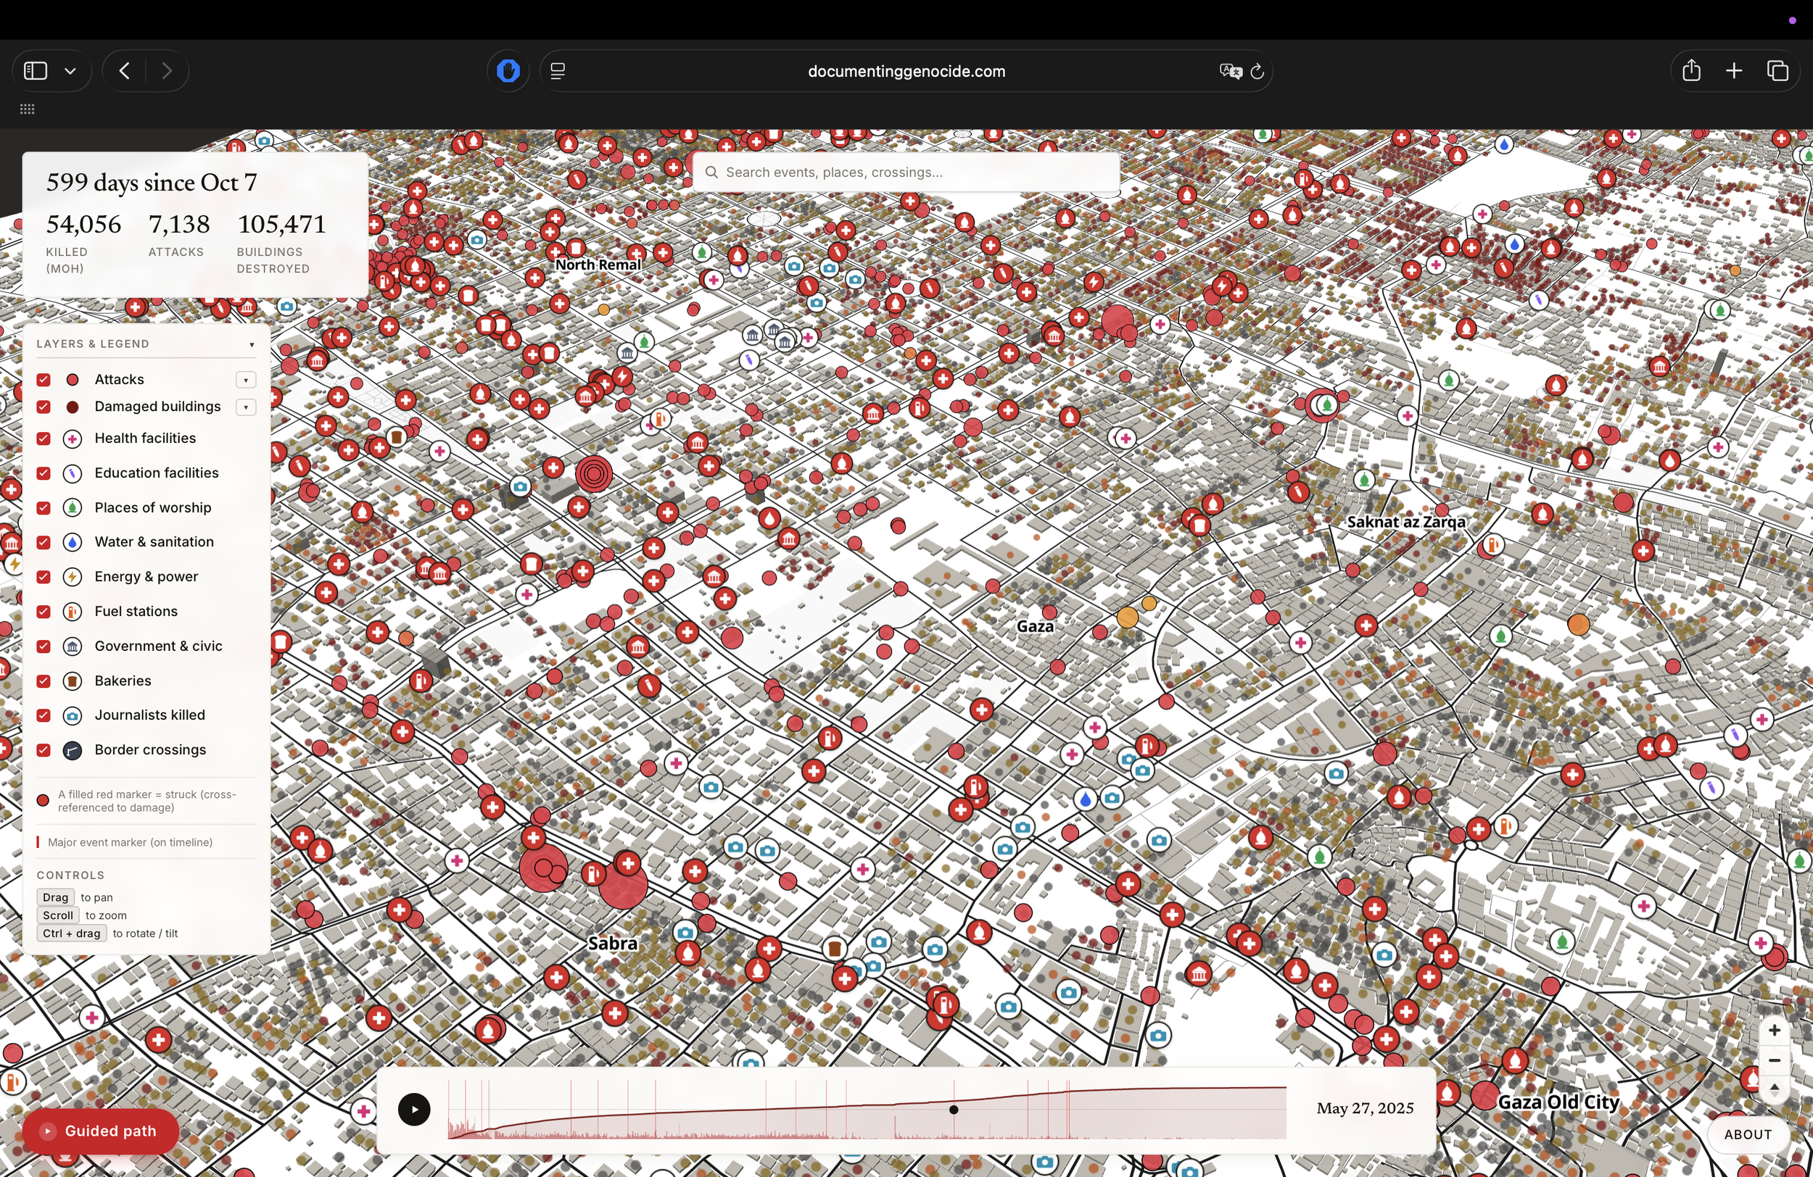Click the 7,138 attacks statistic
This screenshot has width=1813, height=1177.
(179, 224)
